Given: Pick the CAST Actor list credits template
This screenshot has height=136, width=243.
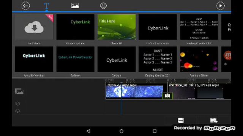Looking at the screenshot, I should pyautogui.click(x=158, y=59).
